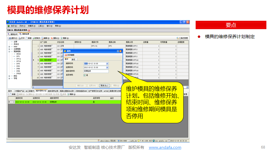Click the 维修保养项 input field

tap(96, 71)
